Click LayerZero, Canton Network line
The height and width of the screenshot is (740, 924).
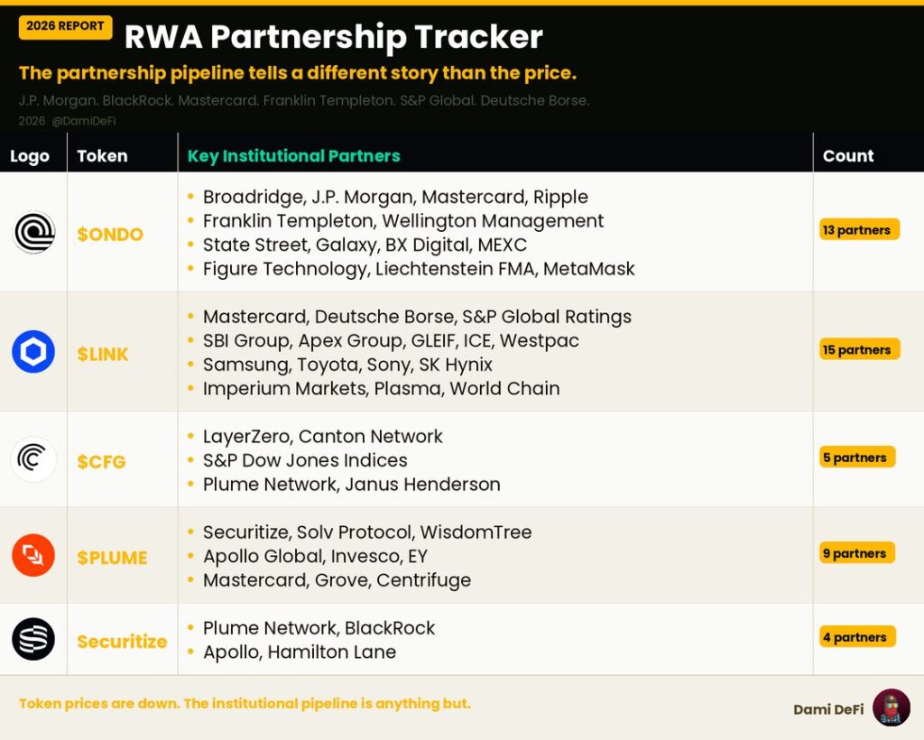pos(322,437)
